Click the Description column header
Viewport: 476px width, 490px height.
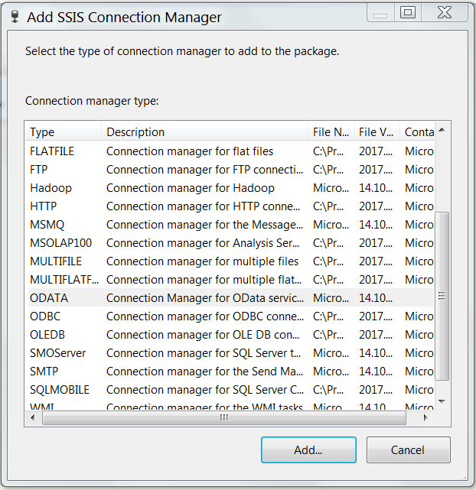coord(204,132)
